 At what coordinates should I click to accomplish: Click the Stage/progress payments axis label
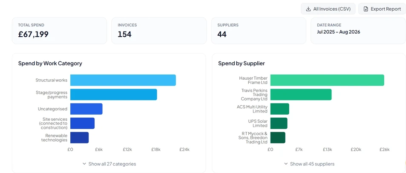(x=52, y=95)
